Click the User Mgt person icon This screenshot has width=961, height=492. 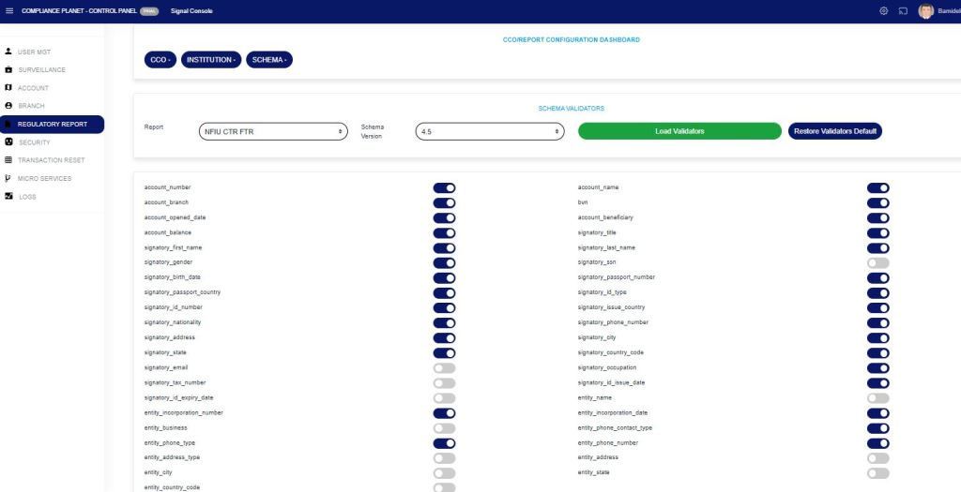tap(8, 52)
